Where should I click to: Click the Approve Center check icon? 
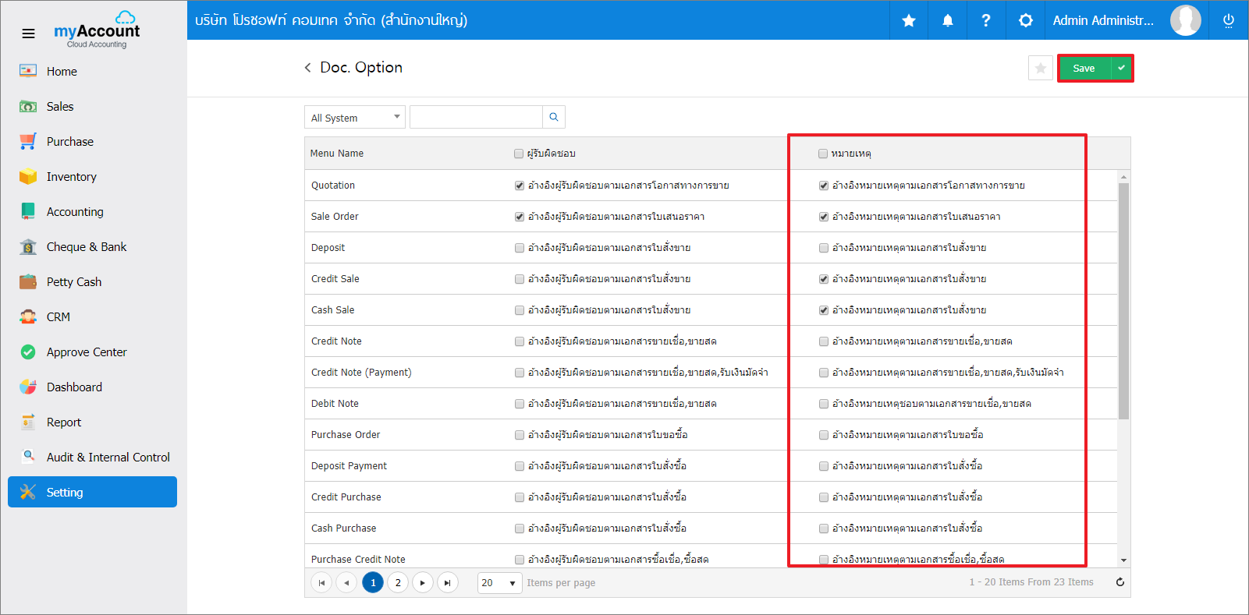[28, 352]
